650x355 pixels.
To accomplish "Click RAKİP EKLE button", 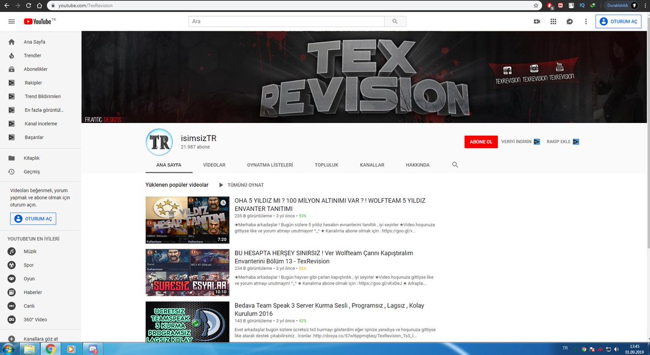I will point(563,141).
